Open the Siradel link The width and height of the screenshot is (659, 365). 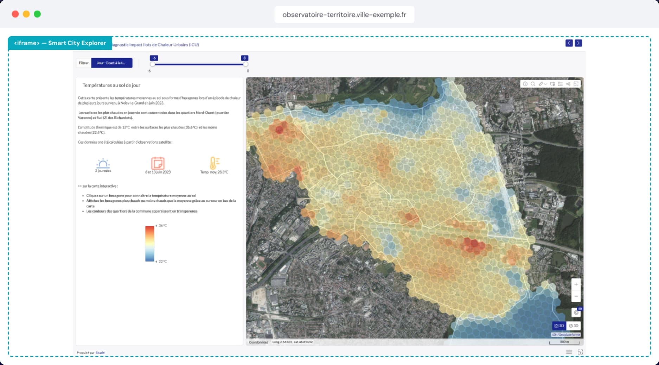point(100,353)
